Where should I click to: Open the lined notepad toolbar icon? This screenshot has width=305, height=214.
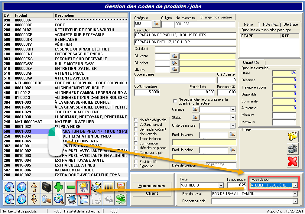pos(84,199)
